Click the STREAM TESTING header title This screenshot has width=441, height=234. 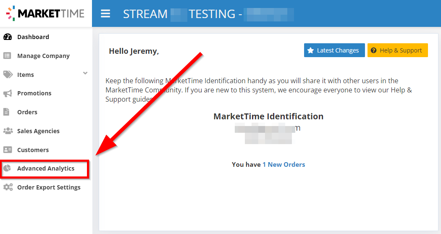208,14
